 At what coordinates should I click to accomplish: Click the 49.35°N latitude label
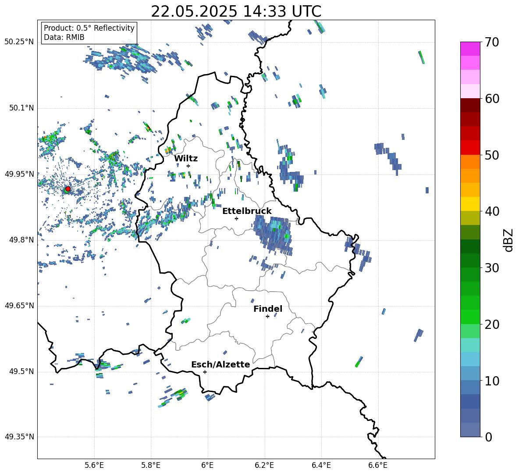pyautogui.click(x=19, y=437)
